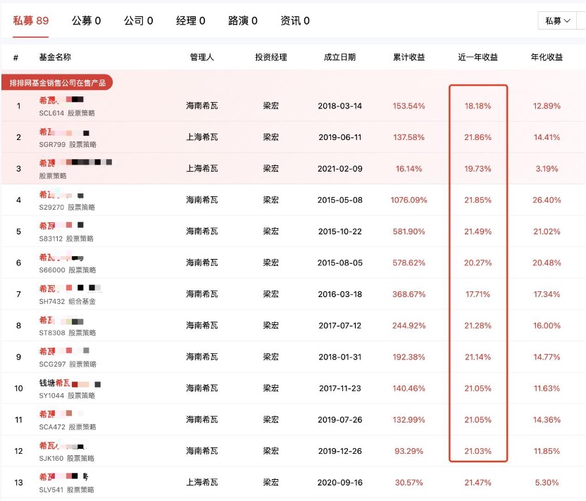Screen dimensions: 586x501
Task: Open manager 上海希瓦 profile from row 2
Action: pos(203,138)
